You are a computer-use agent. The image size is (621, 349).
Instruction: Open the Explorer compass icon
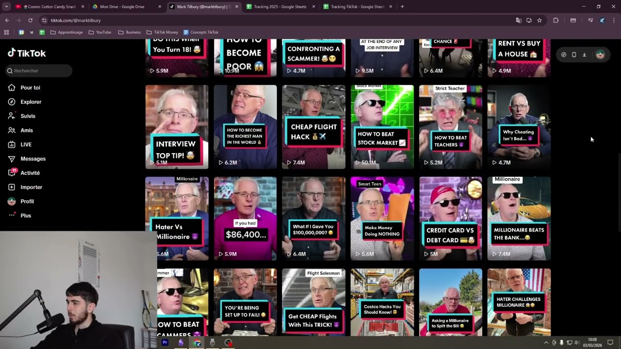pyautogui.click(x=12, y=102)
